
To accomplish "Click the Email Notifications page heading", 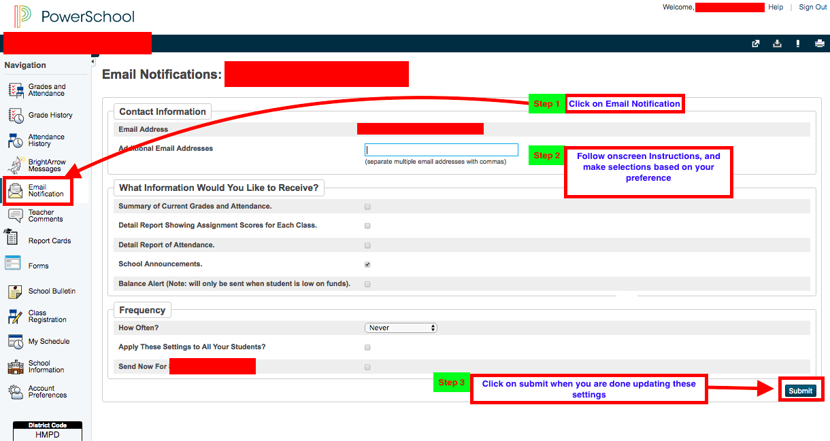I will coord(162,74).
